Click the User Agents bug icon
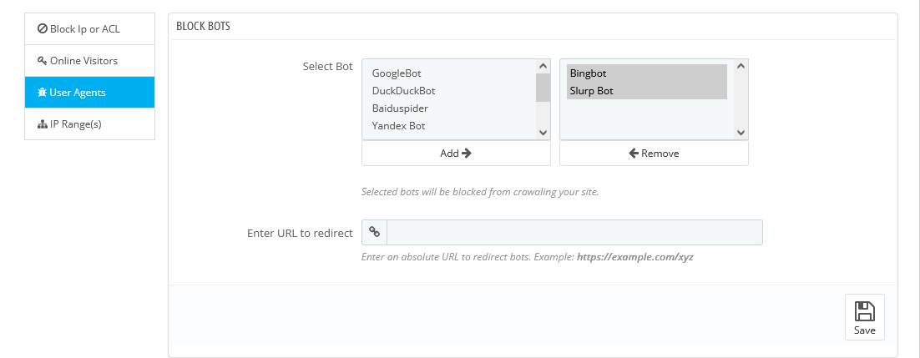Screen dimensions: 920x358 click(42, 93)
